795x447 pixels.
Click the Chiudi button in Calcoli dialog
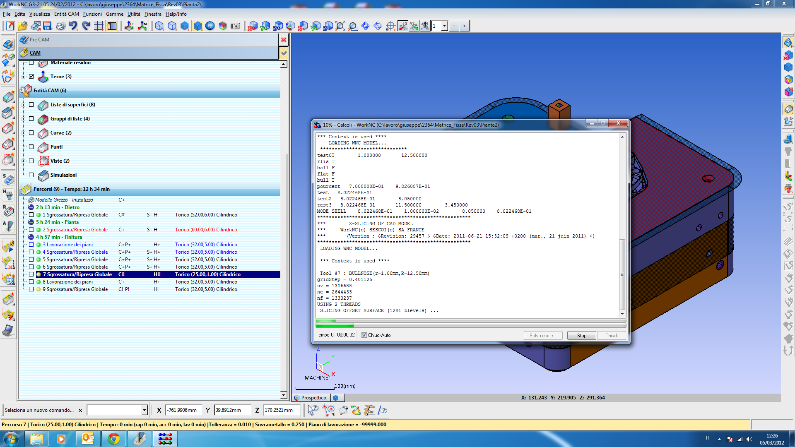coord(611,336)
